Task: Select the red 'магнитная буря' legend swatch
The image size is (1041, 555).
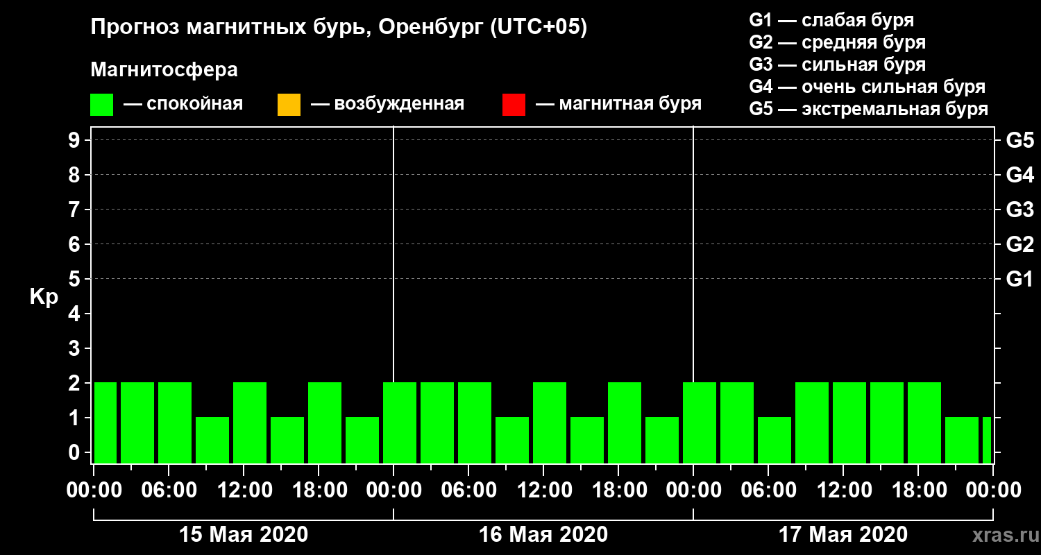Action: coord(514,105)
